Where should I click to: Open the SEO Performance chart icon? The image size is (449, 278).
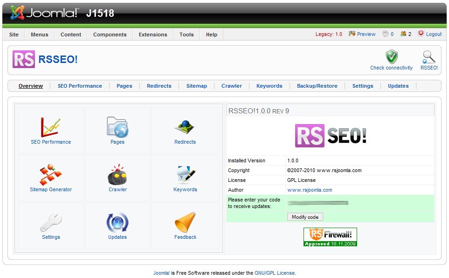click(x=50, y=127)
